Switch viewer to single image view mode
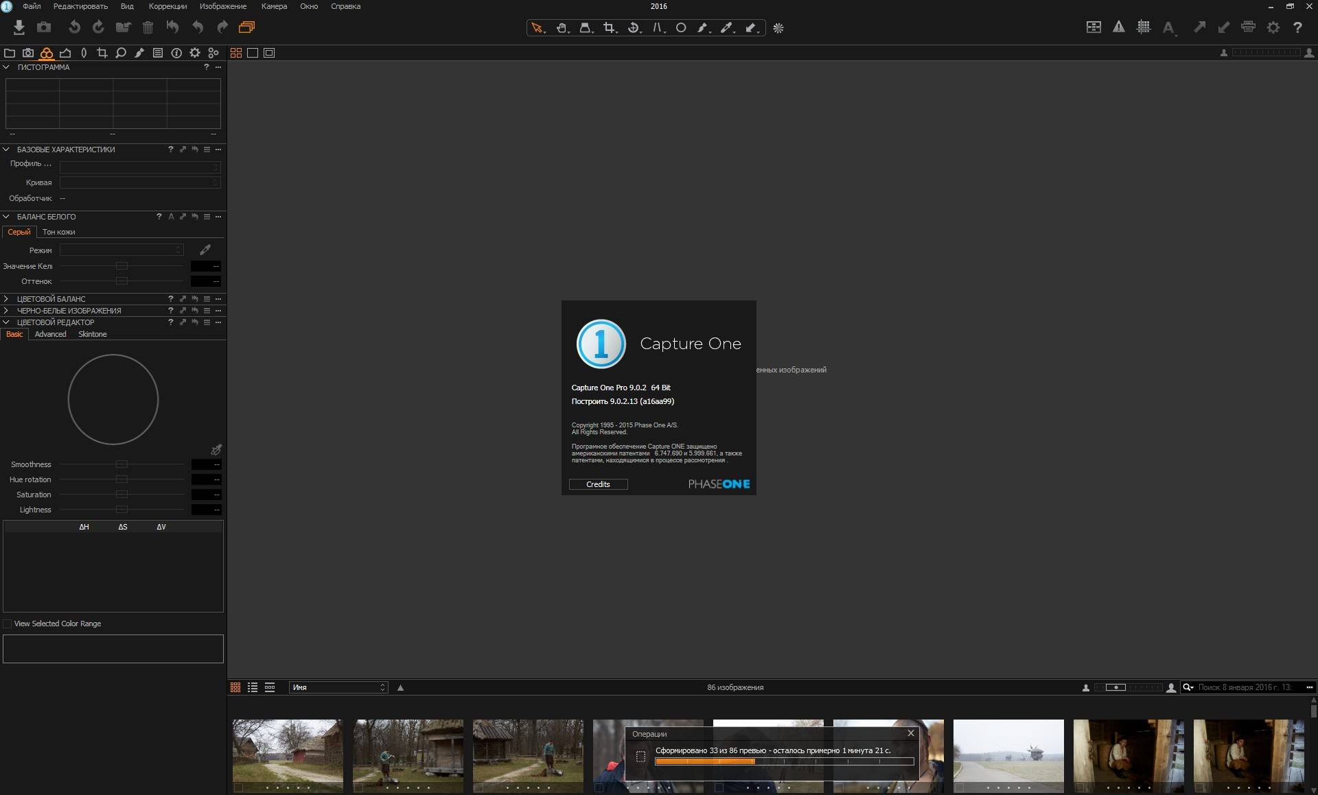The image size is (1318, 795). click(253, 53)
